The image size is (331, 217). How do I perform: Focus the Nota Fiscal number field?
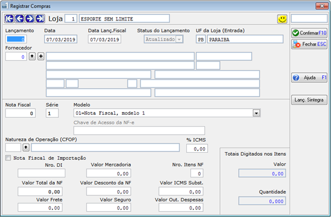(20, 113)
